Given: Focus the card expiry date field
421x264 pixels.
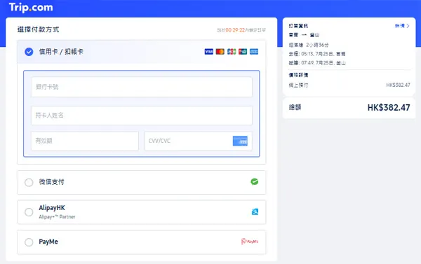Looking at the screenshot, I should (x=85, y=141).
